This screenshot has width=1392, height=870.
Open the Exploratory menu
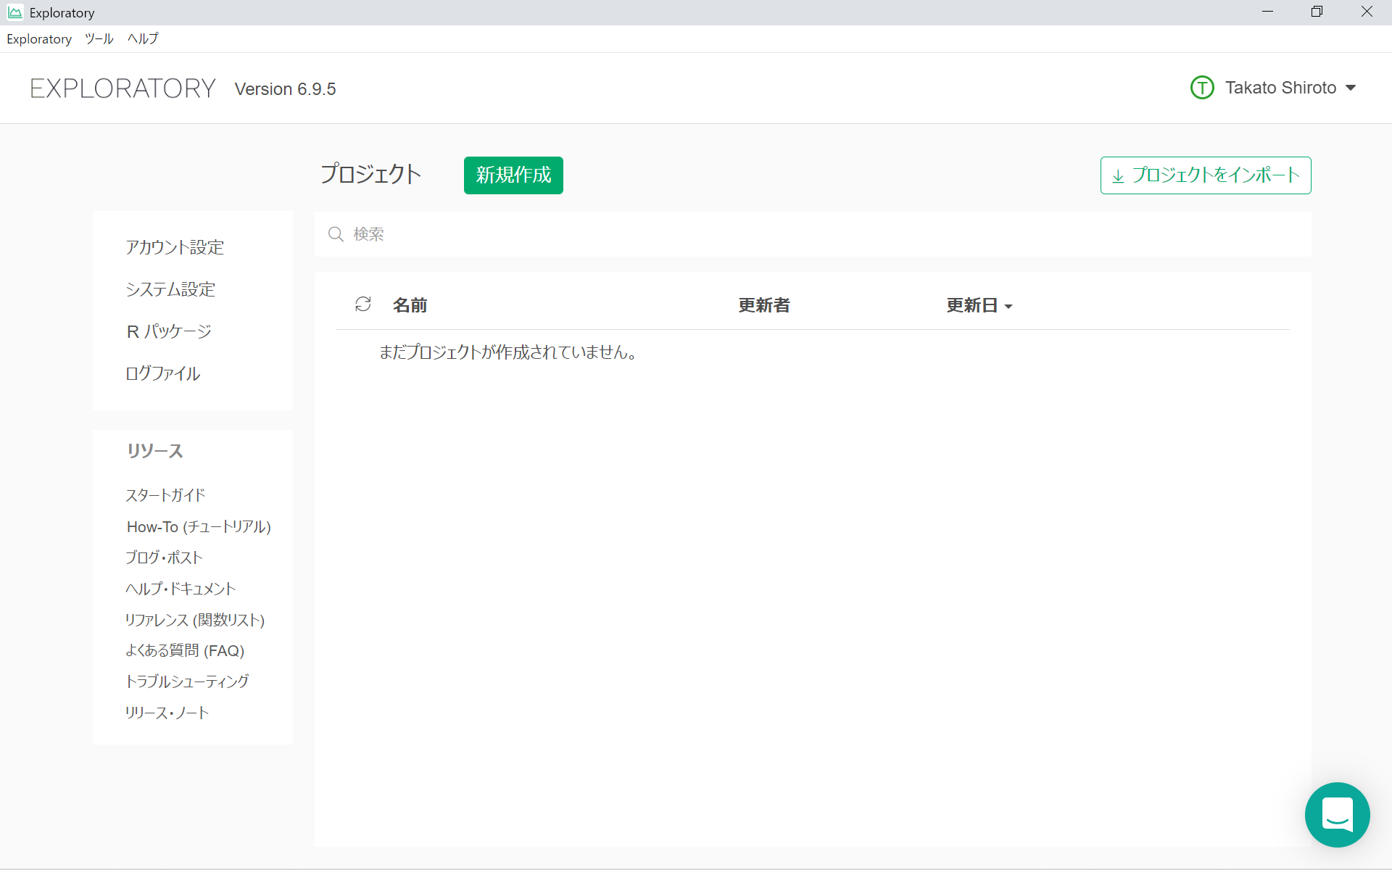click(x=39, y=39)
